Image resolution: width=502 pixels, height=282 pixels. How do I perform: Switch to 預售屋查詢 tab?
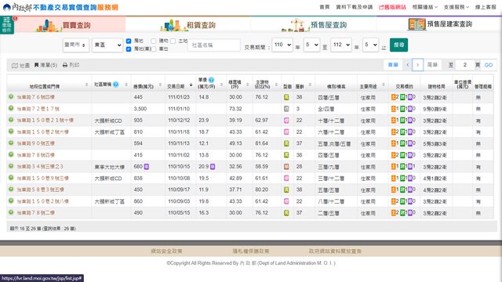[314, 24]
